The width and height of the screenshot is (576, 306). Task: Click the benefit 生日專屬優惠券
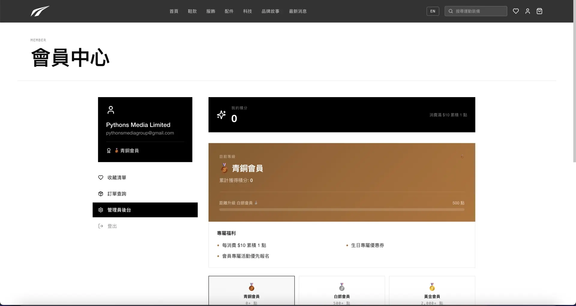point(367,245)
